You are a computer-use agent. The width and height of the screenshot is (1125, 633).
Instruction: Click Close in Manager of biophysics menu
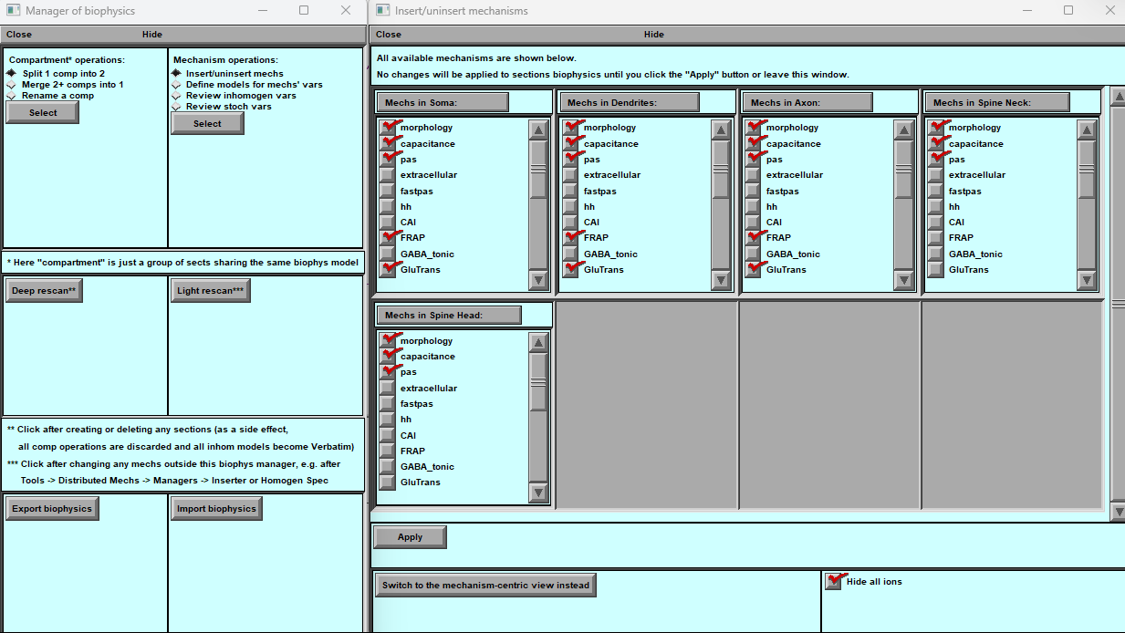click(x=19, y=35)
